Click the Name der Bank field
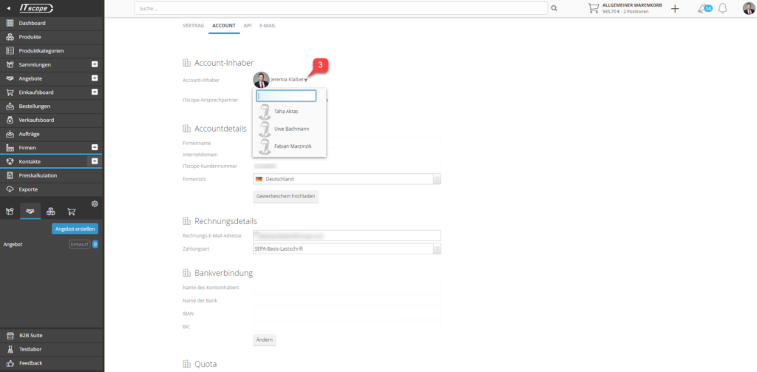The width and height of the screenshot is (757, 372). [347, 300]
